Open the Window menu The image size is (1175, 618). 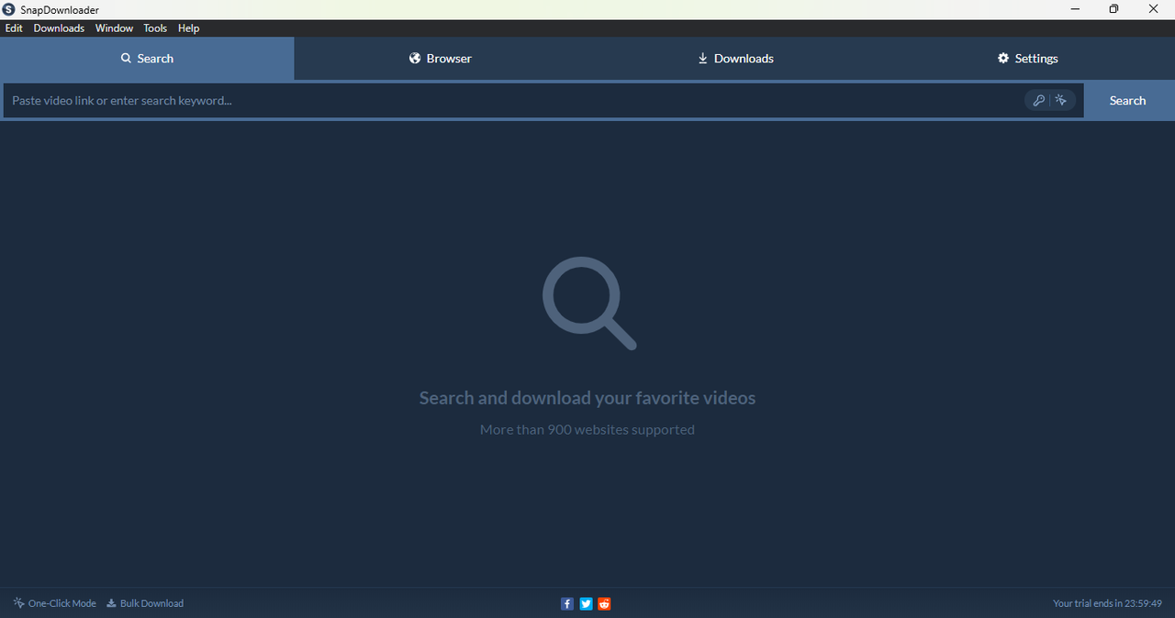(x=115, y=28)
